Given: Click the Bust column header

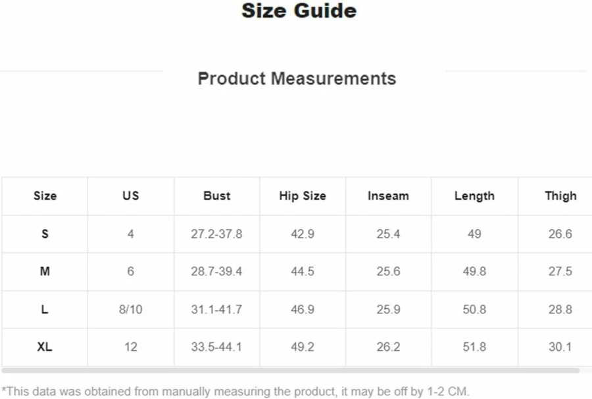Looking at the screenshot, I should [x=216, y=196].
